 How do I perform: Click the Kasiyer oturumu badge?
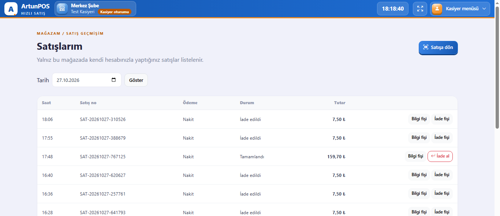[114, 12]
